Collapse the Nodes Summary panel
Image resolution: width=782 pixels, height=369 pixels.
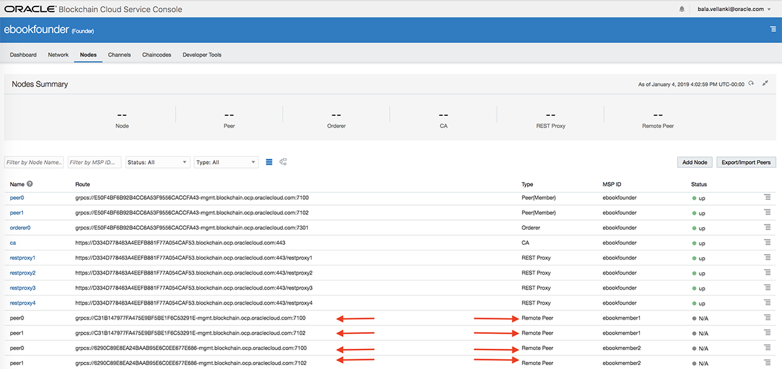[765, 84]
